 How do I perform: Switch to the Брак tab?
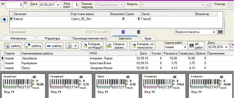click(148, 38)
